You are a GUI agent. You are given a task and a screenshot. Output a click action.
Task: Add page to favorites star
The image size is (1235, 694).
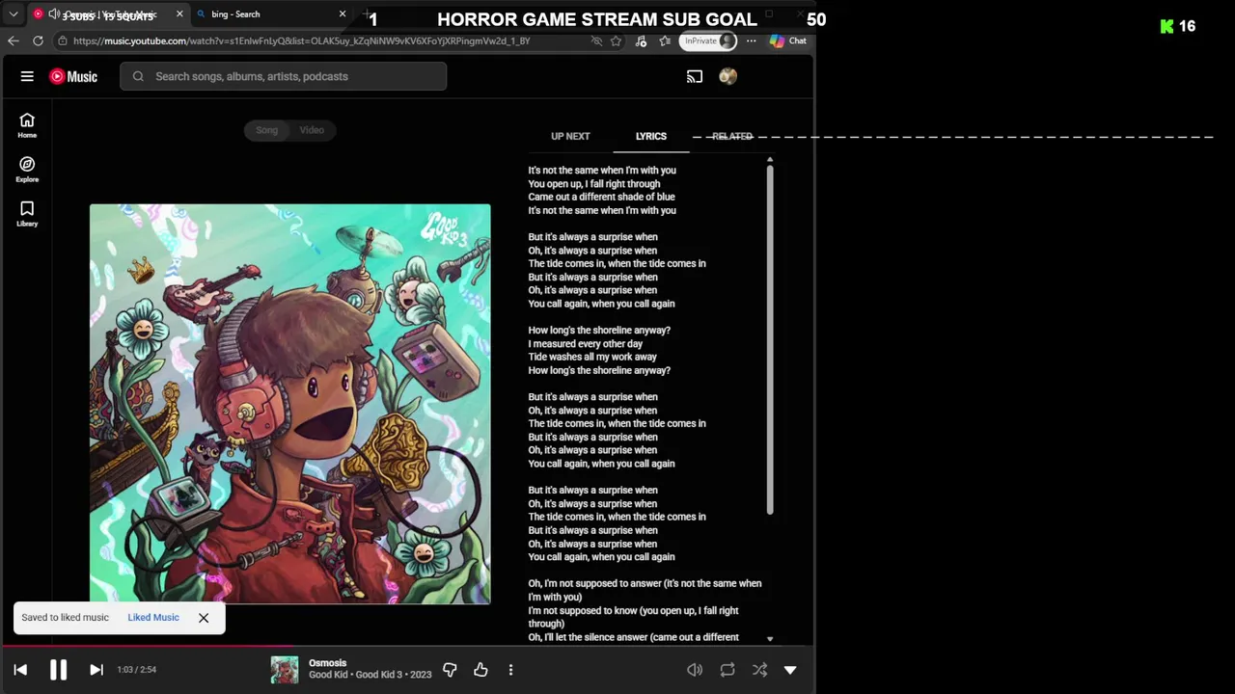(616, 40)
